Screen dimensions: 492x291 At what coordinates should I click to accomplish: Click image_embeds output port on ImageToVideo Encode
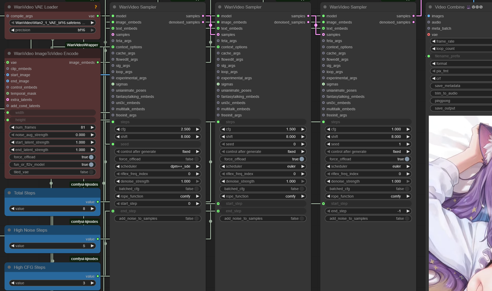point(98,62)
